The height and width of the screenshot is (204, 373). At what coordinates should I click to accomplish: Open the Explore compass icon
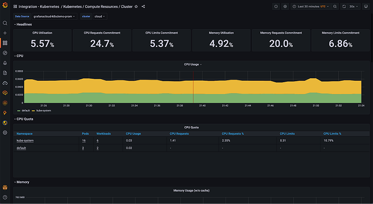[5, 52]
